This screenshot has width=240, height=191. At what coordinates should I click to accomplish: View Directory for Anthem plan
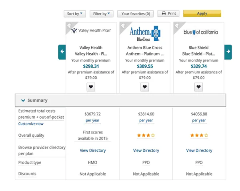tap(146, 151)
